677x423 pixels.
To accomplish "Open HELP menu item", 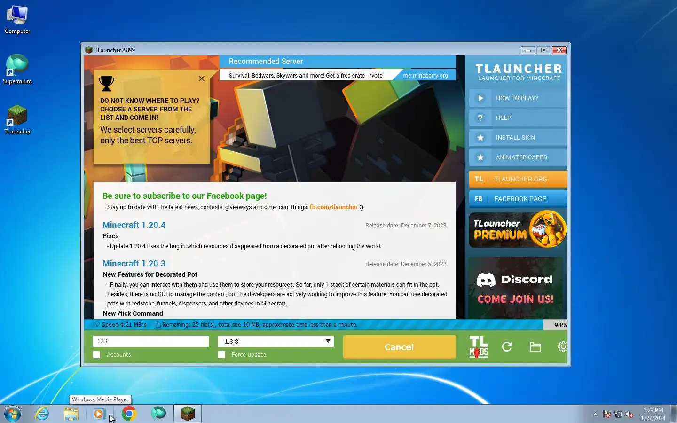I will point(518,118).
